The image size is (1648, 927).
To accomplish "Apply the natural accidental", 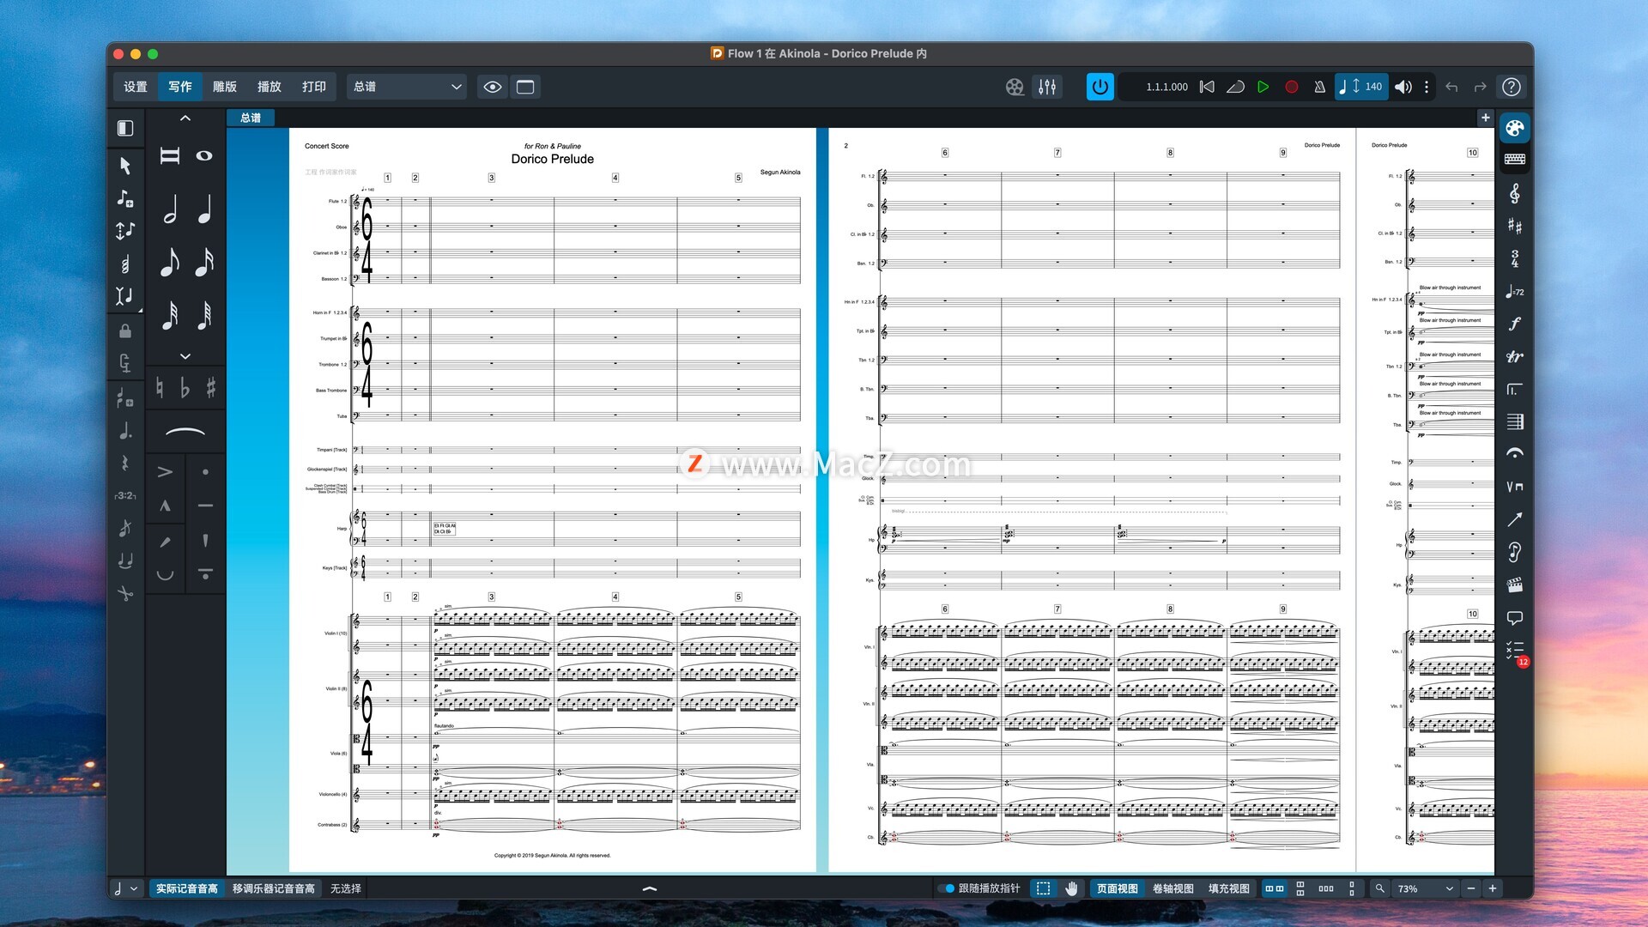I will [160, 388].
